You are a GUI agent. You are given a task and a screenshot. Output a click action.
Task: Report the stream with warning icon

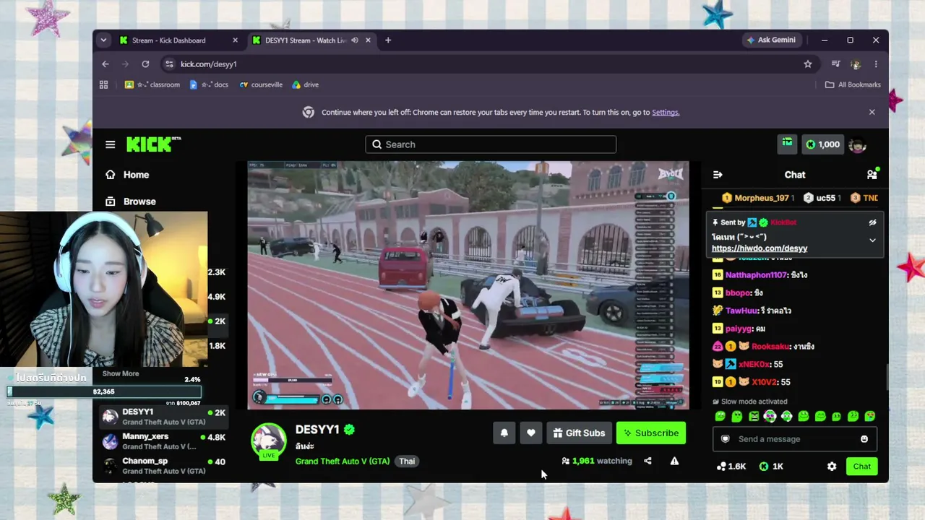(674, 461)
